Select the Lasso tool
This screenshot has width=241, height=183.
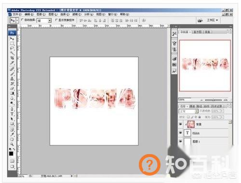(12, 48)
